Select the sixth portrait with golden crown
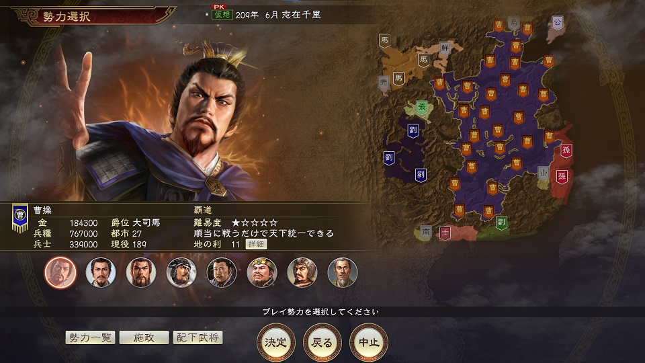The image size is (645, 363). pos(261,272)
